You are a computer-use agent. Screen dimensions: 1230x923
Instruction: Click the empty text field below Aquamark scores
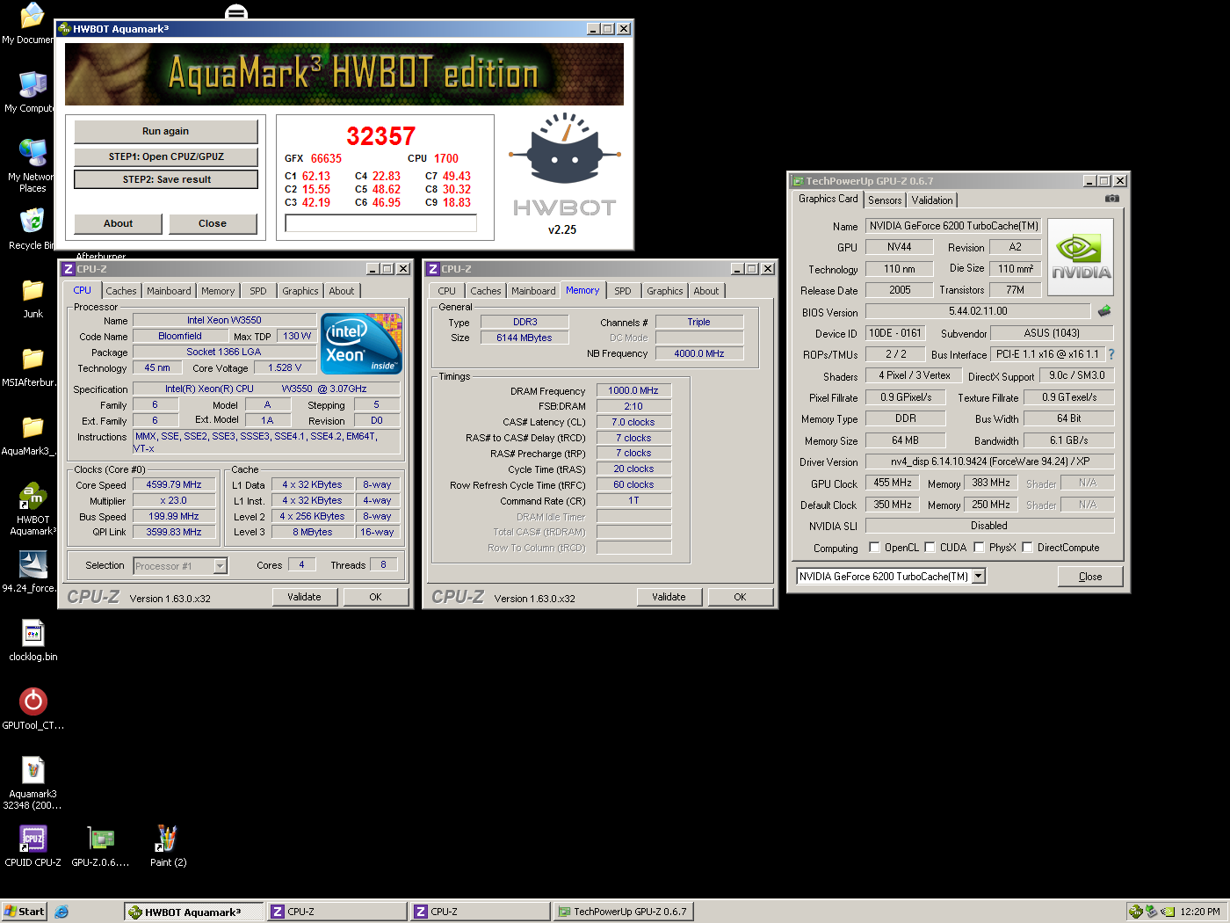point(381,223)
